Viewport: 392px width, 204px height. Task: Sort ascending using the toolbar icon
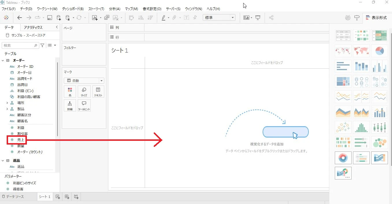pyautogui.click(x=141, y=18)
